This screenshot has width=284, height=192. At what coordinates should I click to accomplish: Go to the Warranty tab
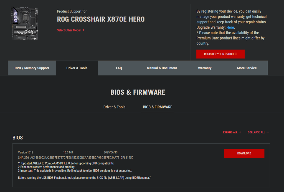point(205,68)
